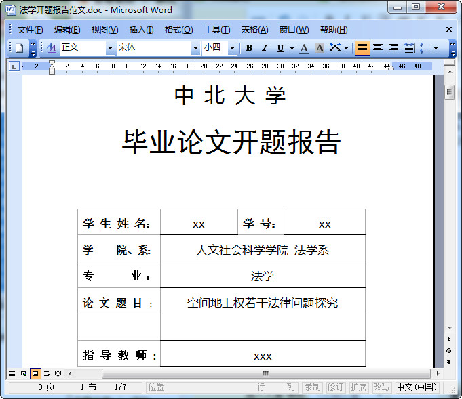This screenshot has width=462, height=399.
Task: Expand Formatting toolbar options at far right
Action: click(x=453, y=49)
